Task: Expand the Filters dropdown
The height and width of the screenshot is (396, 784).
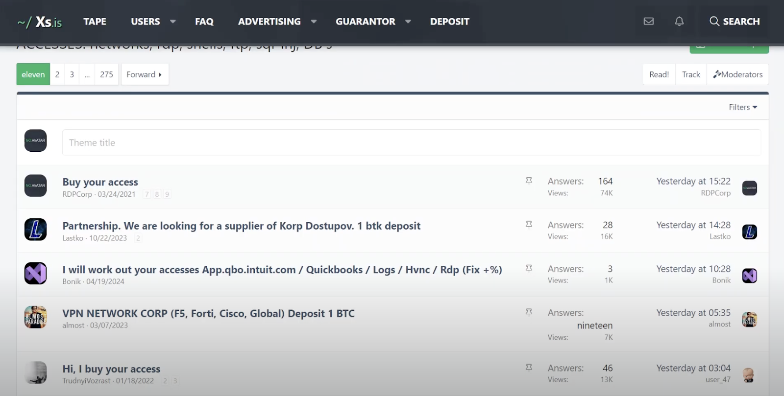Action: (743, 107)
